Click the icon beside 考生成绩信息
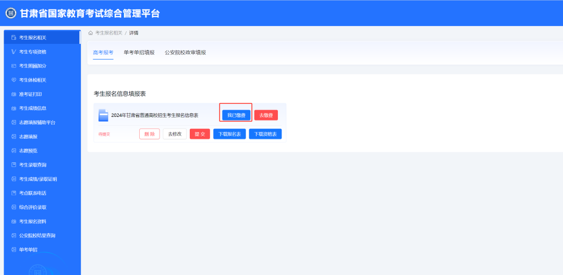Image resolution: width=563 pixels, height=275 pixels. pyautogui.click(x=14, y=108)
